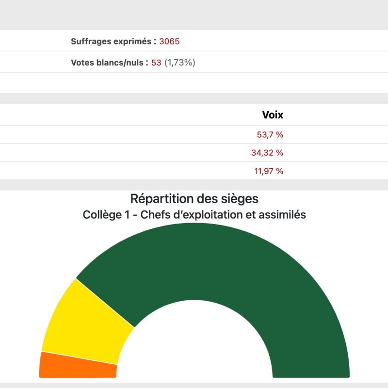Click the 3065 votes cast number
This screenshot has height=388, width=388.
point(169,41)
